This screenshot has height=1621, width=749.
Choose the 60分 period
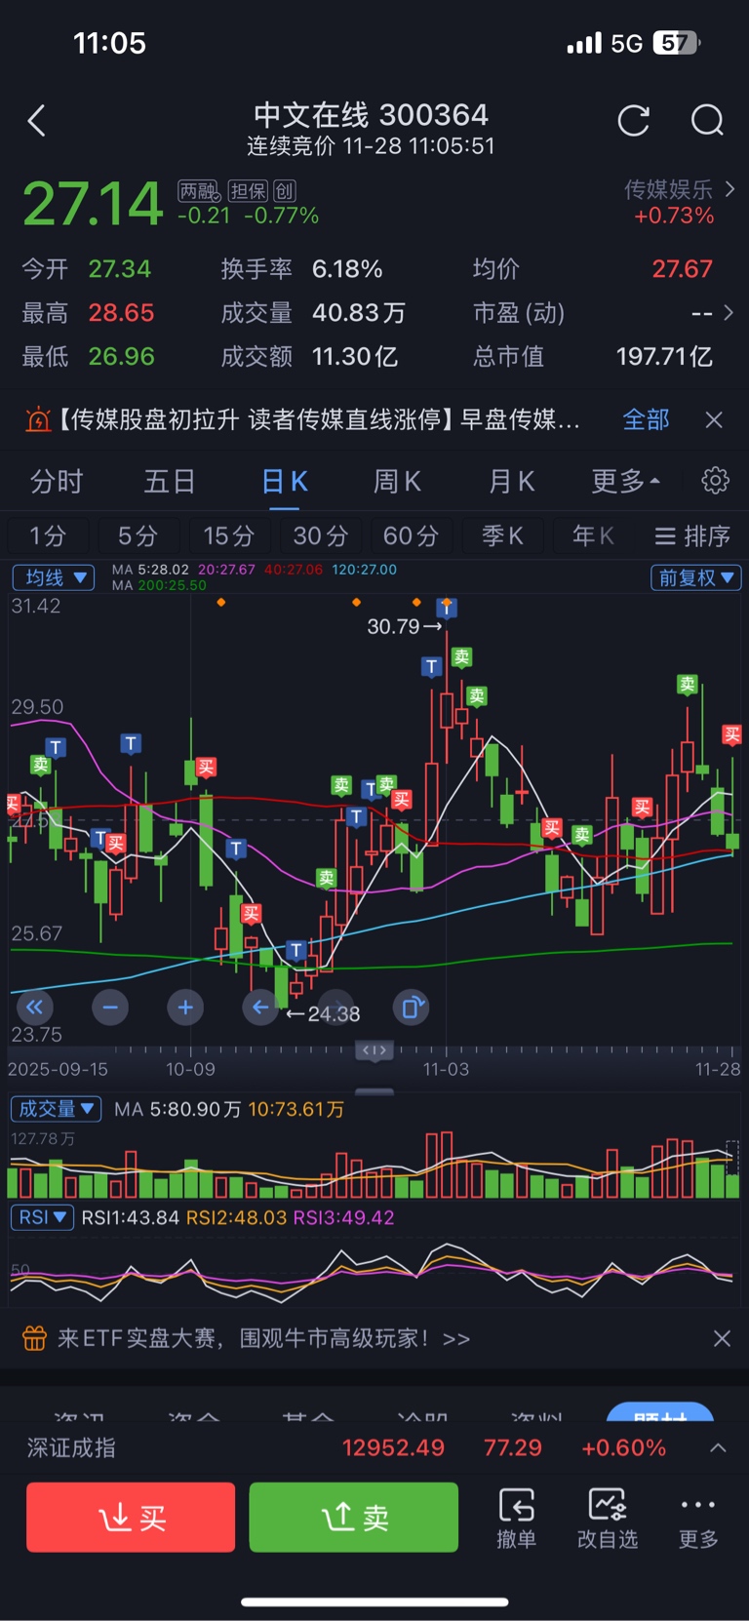click(411, 535)
